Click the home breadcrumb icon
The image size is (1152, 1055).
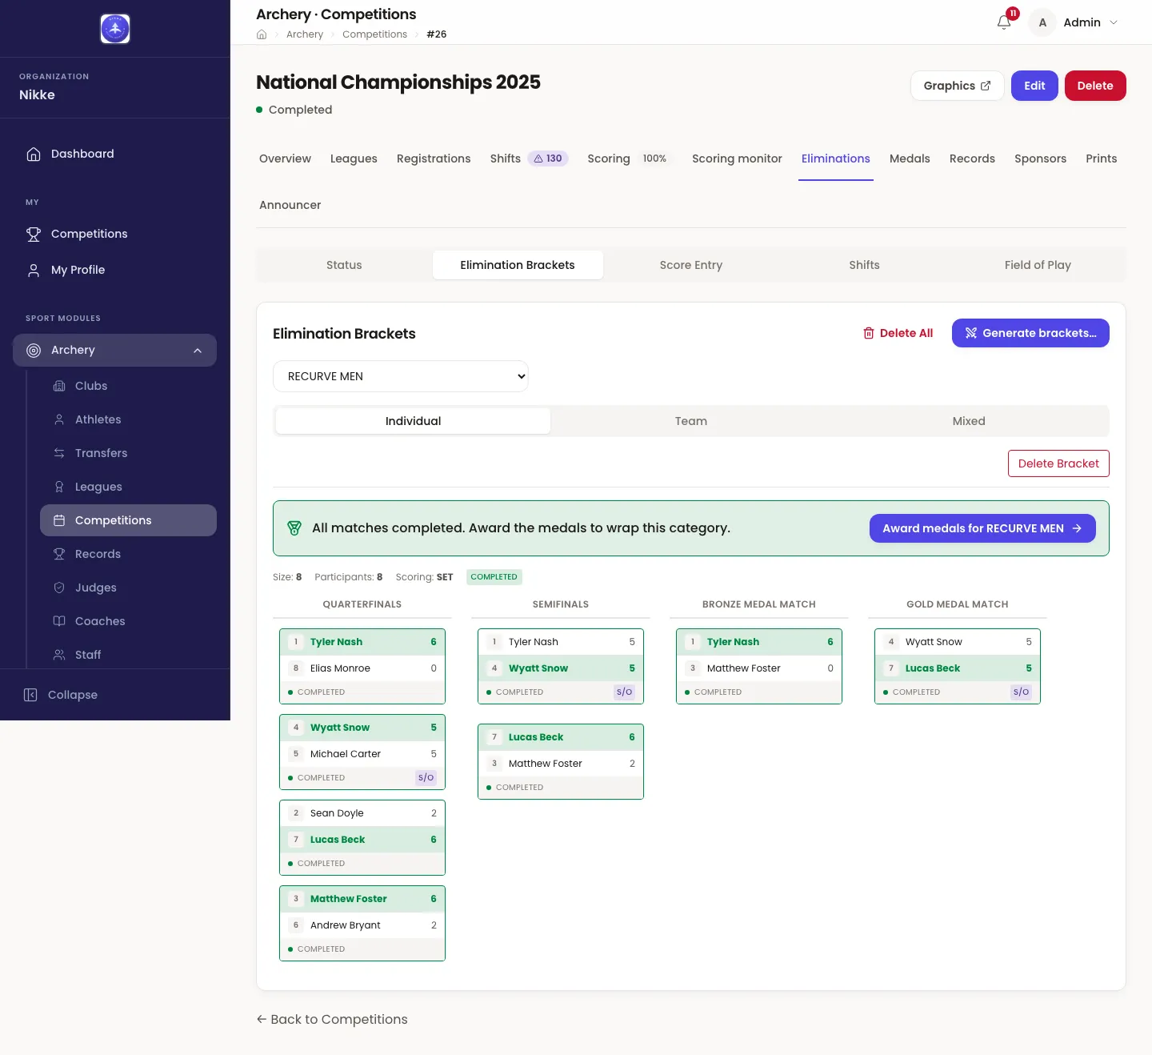pos(262,34)
